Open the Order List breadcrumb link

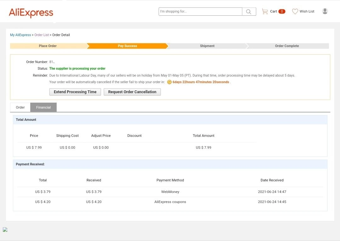42,35
